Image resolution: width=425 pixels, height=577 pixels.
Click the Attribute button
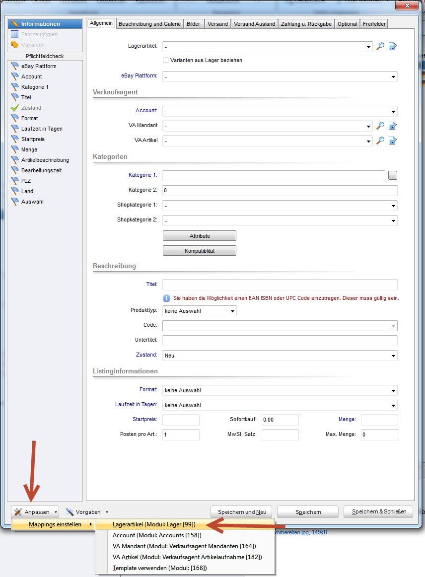pos(200,236)
